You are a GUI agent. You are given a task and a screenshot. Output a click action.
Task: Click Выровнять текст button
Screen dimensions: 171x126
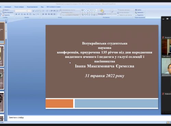(x=67, y=13)
